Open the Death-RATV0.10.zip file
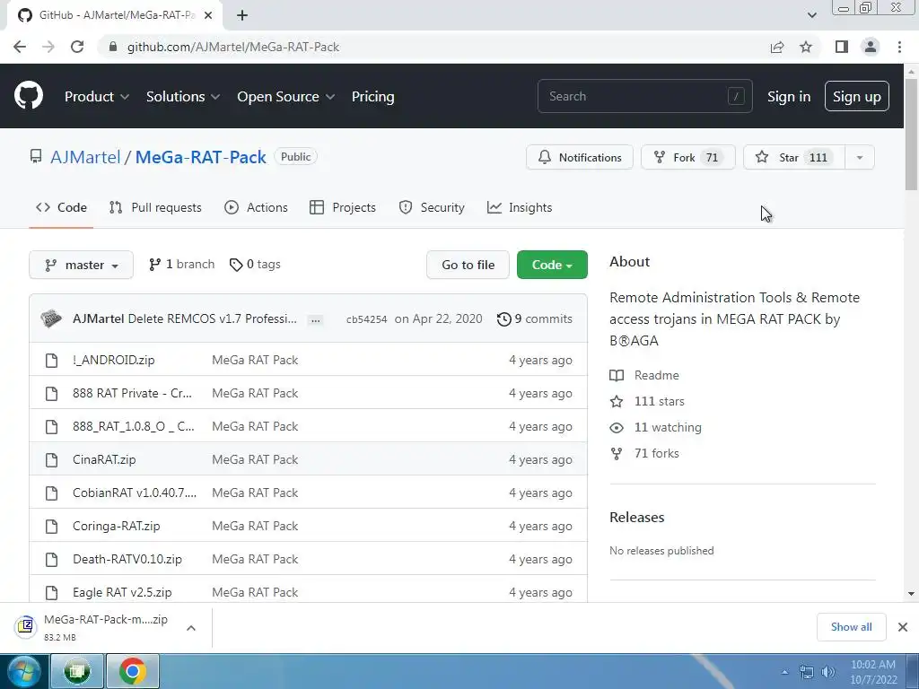The image size is (919, 689). [x=127, y=560]
